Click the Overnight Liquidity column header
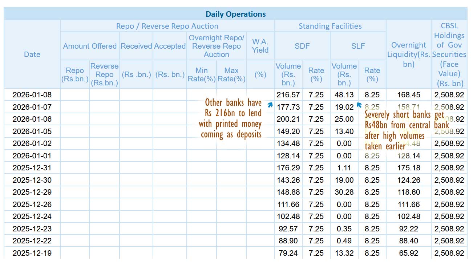The image size is (473, 267). 408,54
